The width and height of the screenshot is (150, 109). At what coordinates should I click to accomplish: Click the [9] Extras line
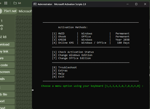[60, 71]
